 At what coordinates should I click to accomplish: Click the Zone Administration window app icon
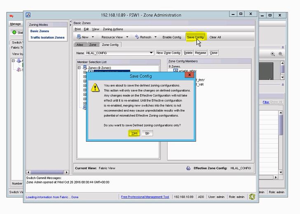(x=28, y=15)
